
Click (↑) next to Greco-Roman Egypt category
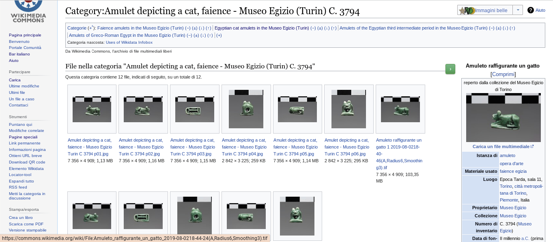[x=210, y=35]
